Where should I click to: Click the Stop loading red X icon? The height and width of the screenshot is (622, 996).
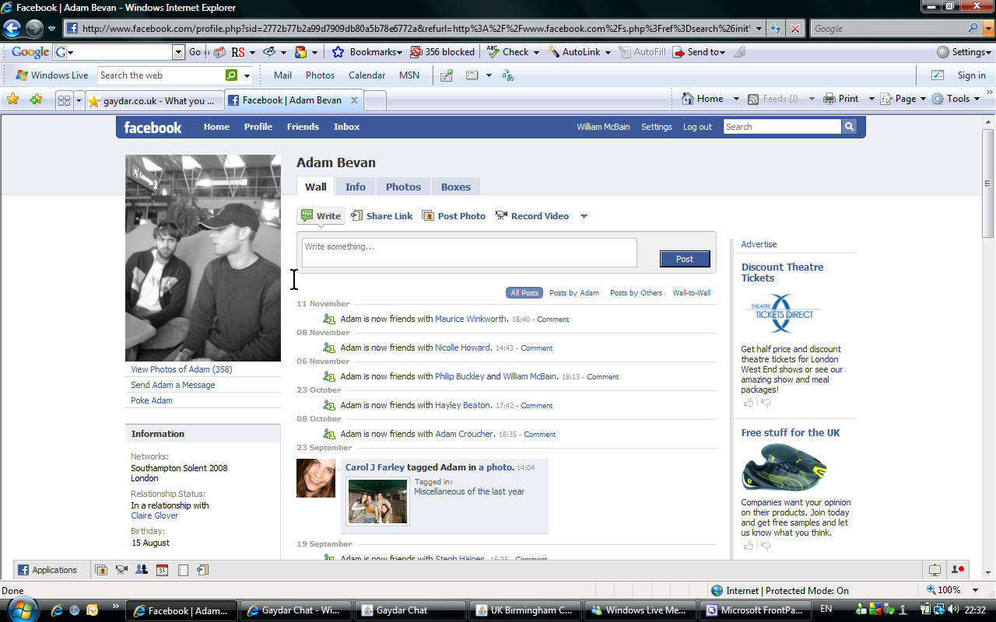coord(794,29)
